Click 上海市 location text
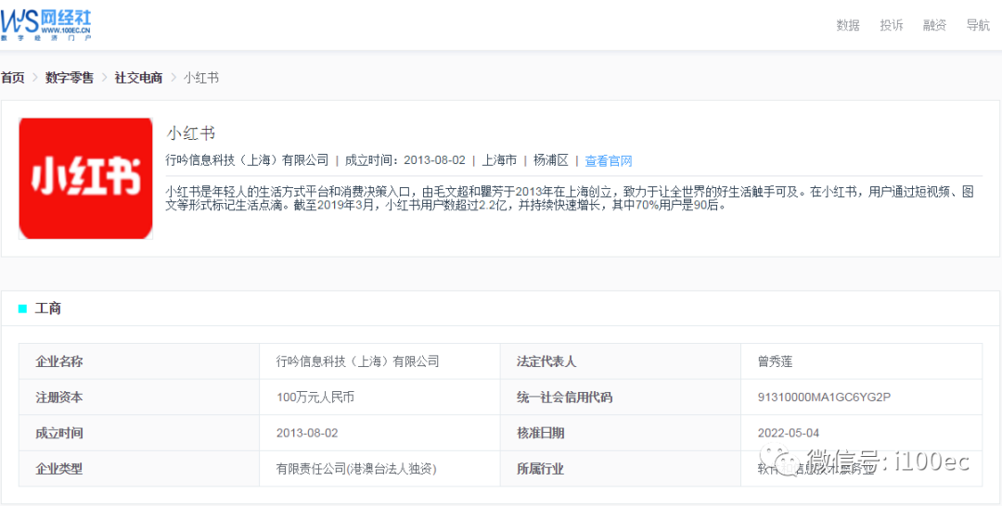Image resolution: width=1002 pixels, height=506 pixels. pyautogui.click(x=499, y=161)
